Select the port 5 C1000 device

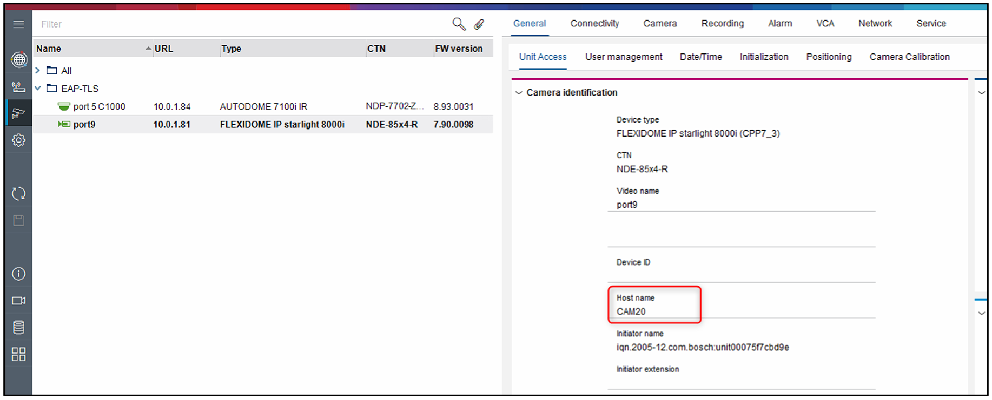99,107
